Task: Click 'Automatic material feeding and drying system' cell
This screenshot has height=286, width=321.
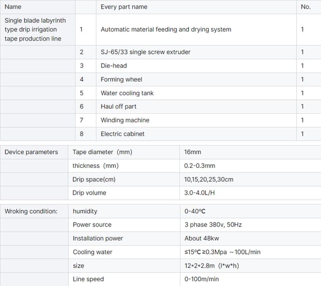Action: point(166,29)
